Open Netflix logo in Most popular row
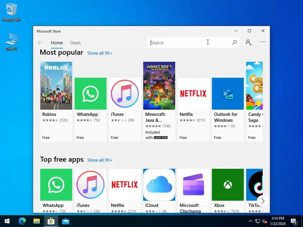Screen dimensions: 303x227 (194, 94)
